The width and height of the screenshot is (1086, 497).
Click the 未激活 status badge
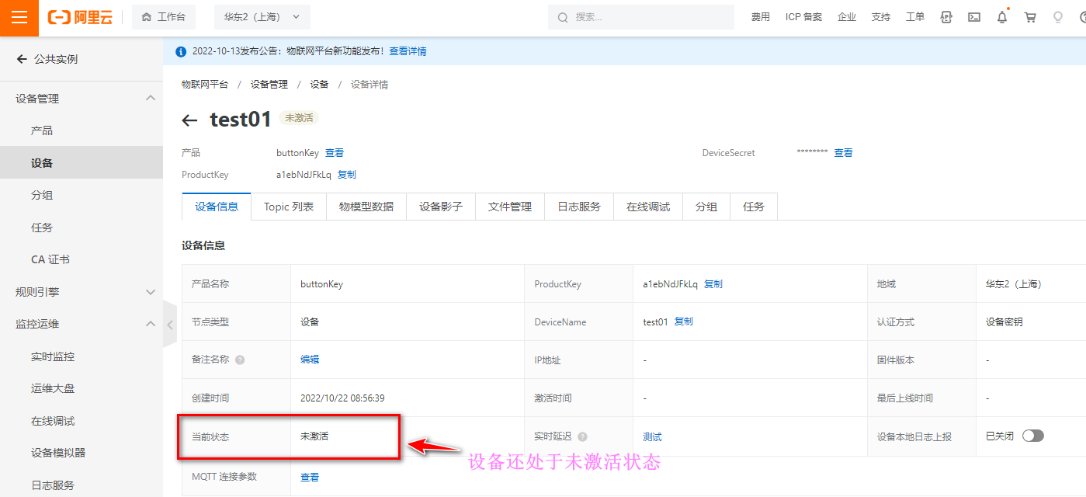(x=299, y=118)
